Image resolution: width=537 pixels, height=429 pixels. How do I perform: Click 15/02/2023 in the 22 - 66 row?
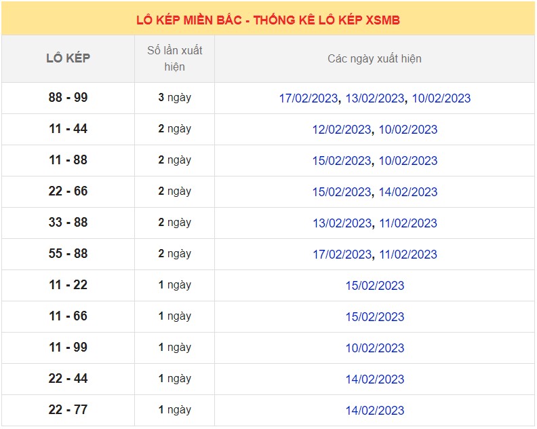pos(341,192)
